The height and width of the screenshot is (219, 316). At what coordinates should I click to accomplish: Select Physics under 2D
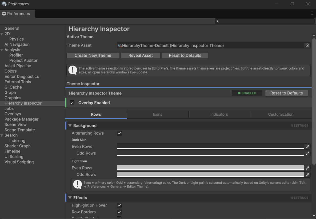pyautogui.click(x=17, y=39)
